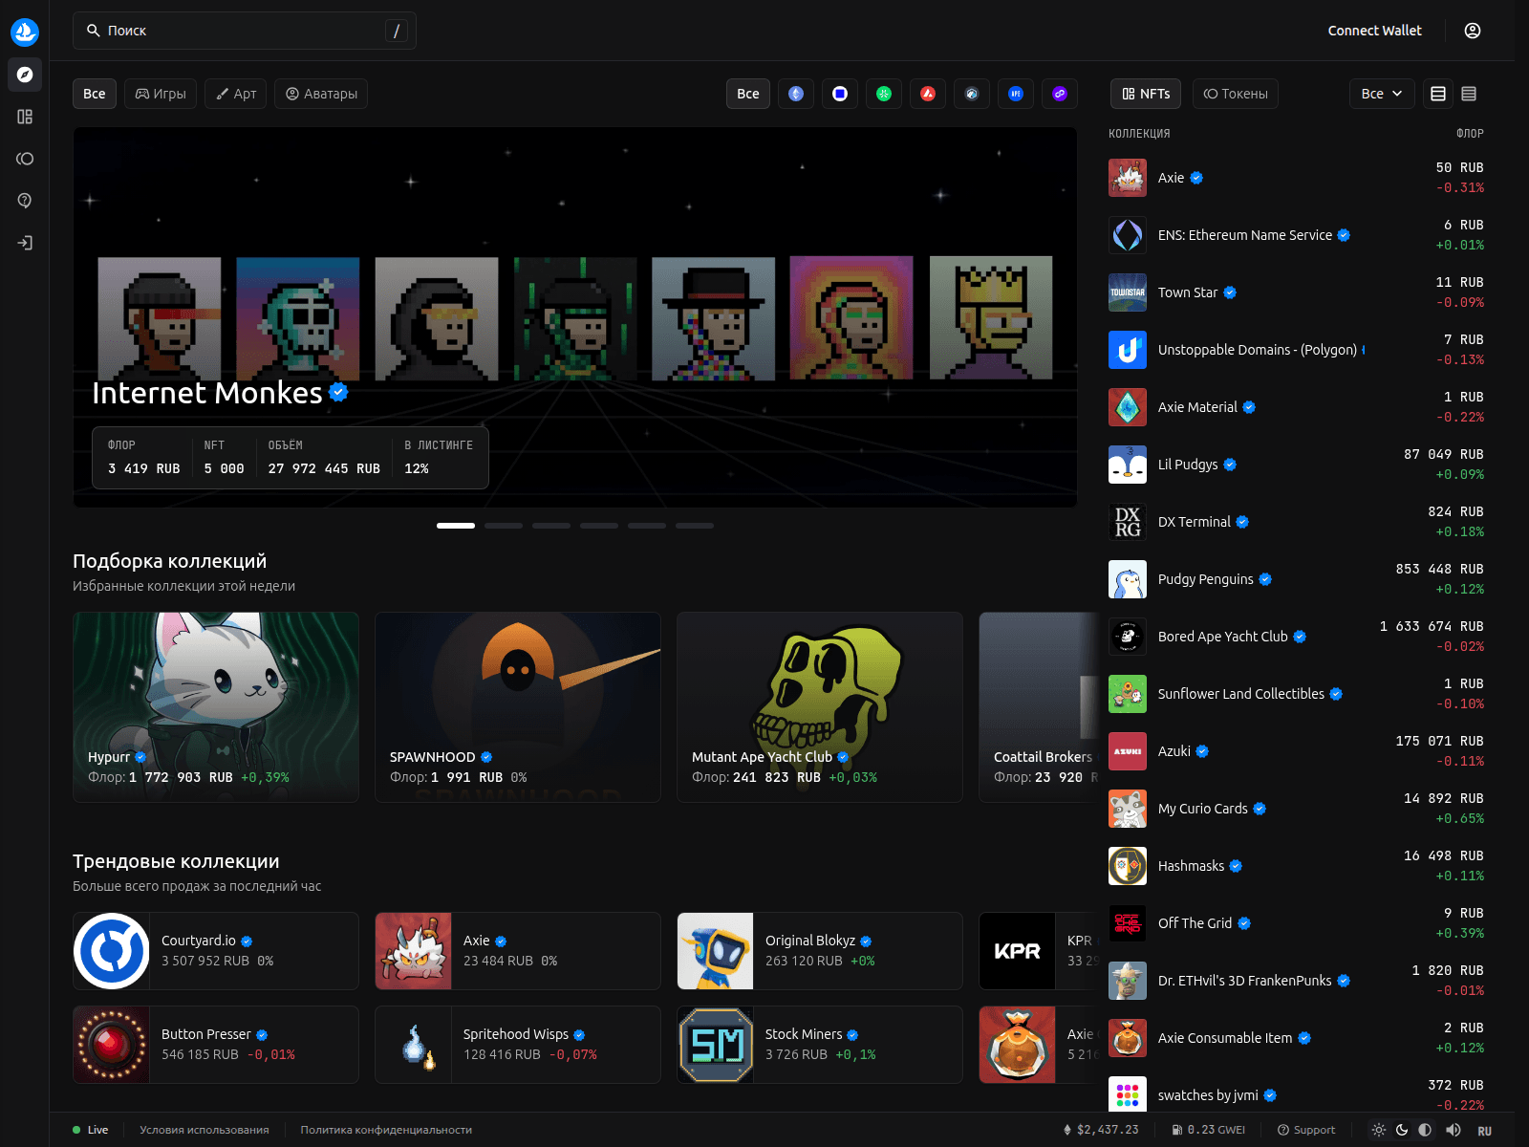
Task: Open Политика конфиденциальности link
Action: pos(386,1130)
